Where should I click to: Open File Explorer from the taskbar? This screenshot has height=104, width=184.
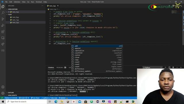pyautogui.click(x=62, y=101)
